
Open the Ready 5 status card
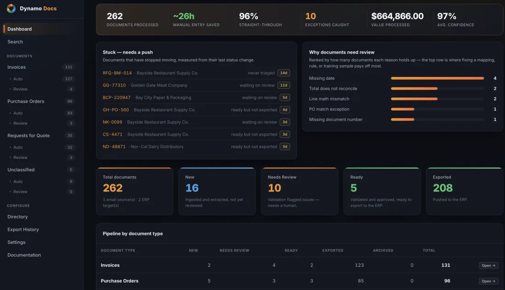point(382,192)
